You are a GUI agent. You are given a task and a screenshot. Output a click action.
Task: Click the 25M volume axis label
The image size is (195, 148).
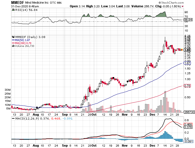[x=8, y=94]
